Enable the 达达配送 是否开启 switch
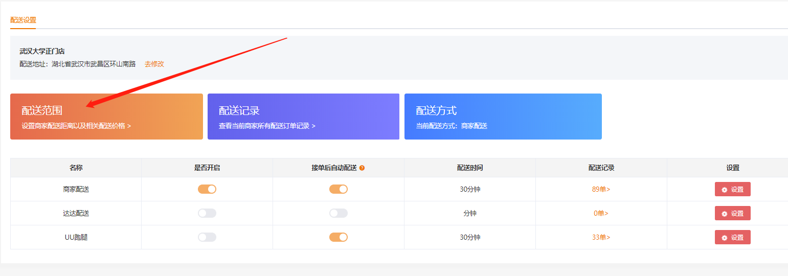The height and width of the screenshot is (276, 788). pyautogui.click(x=207, y=213)
